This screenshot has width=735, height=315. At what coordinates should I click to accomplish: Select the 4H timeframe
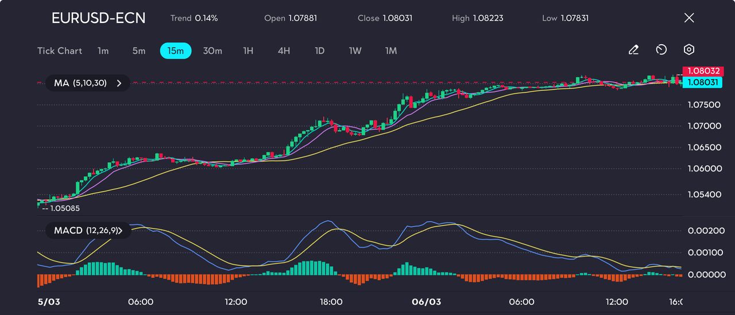(284, 51)
